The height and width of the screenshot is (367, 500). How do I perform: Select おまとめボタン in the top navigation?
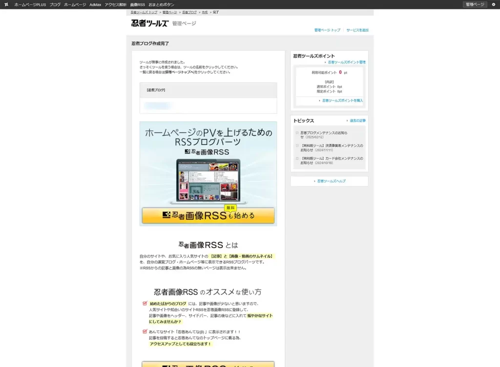pos(161,4)
